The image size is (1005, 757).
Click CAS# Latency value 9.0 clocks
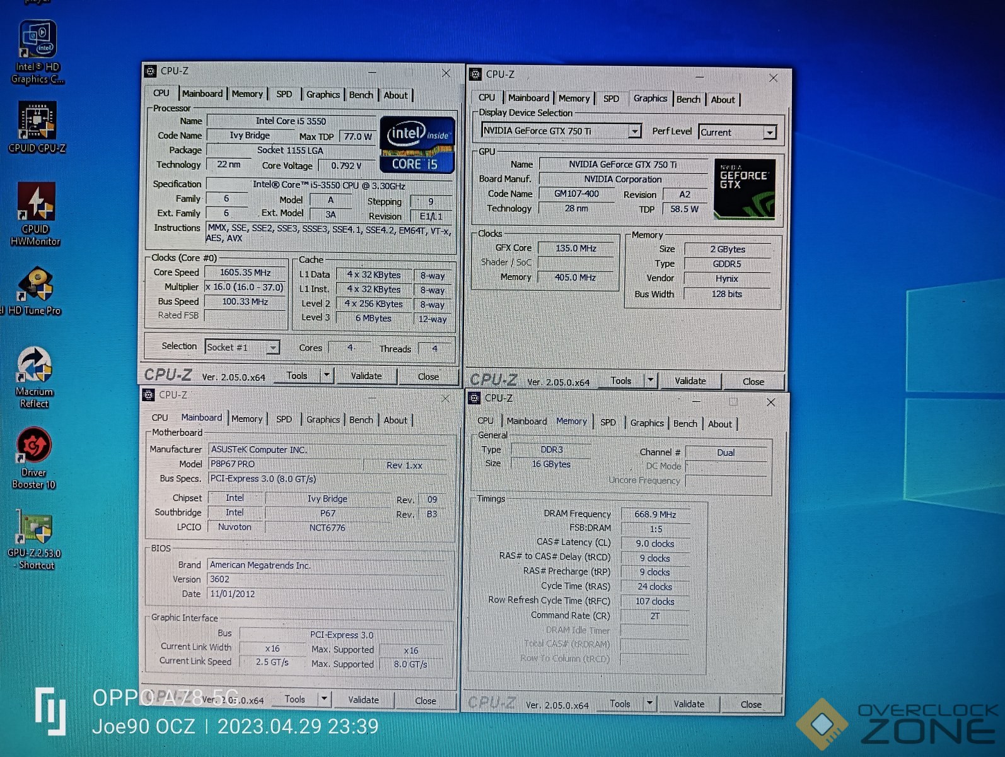pos(655,543)
